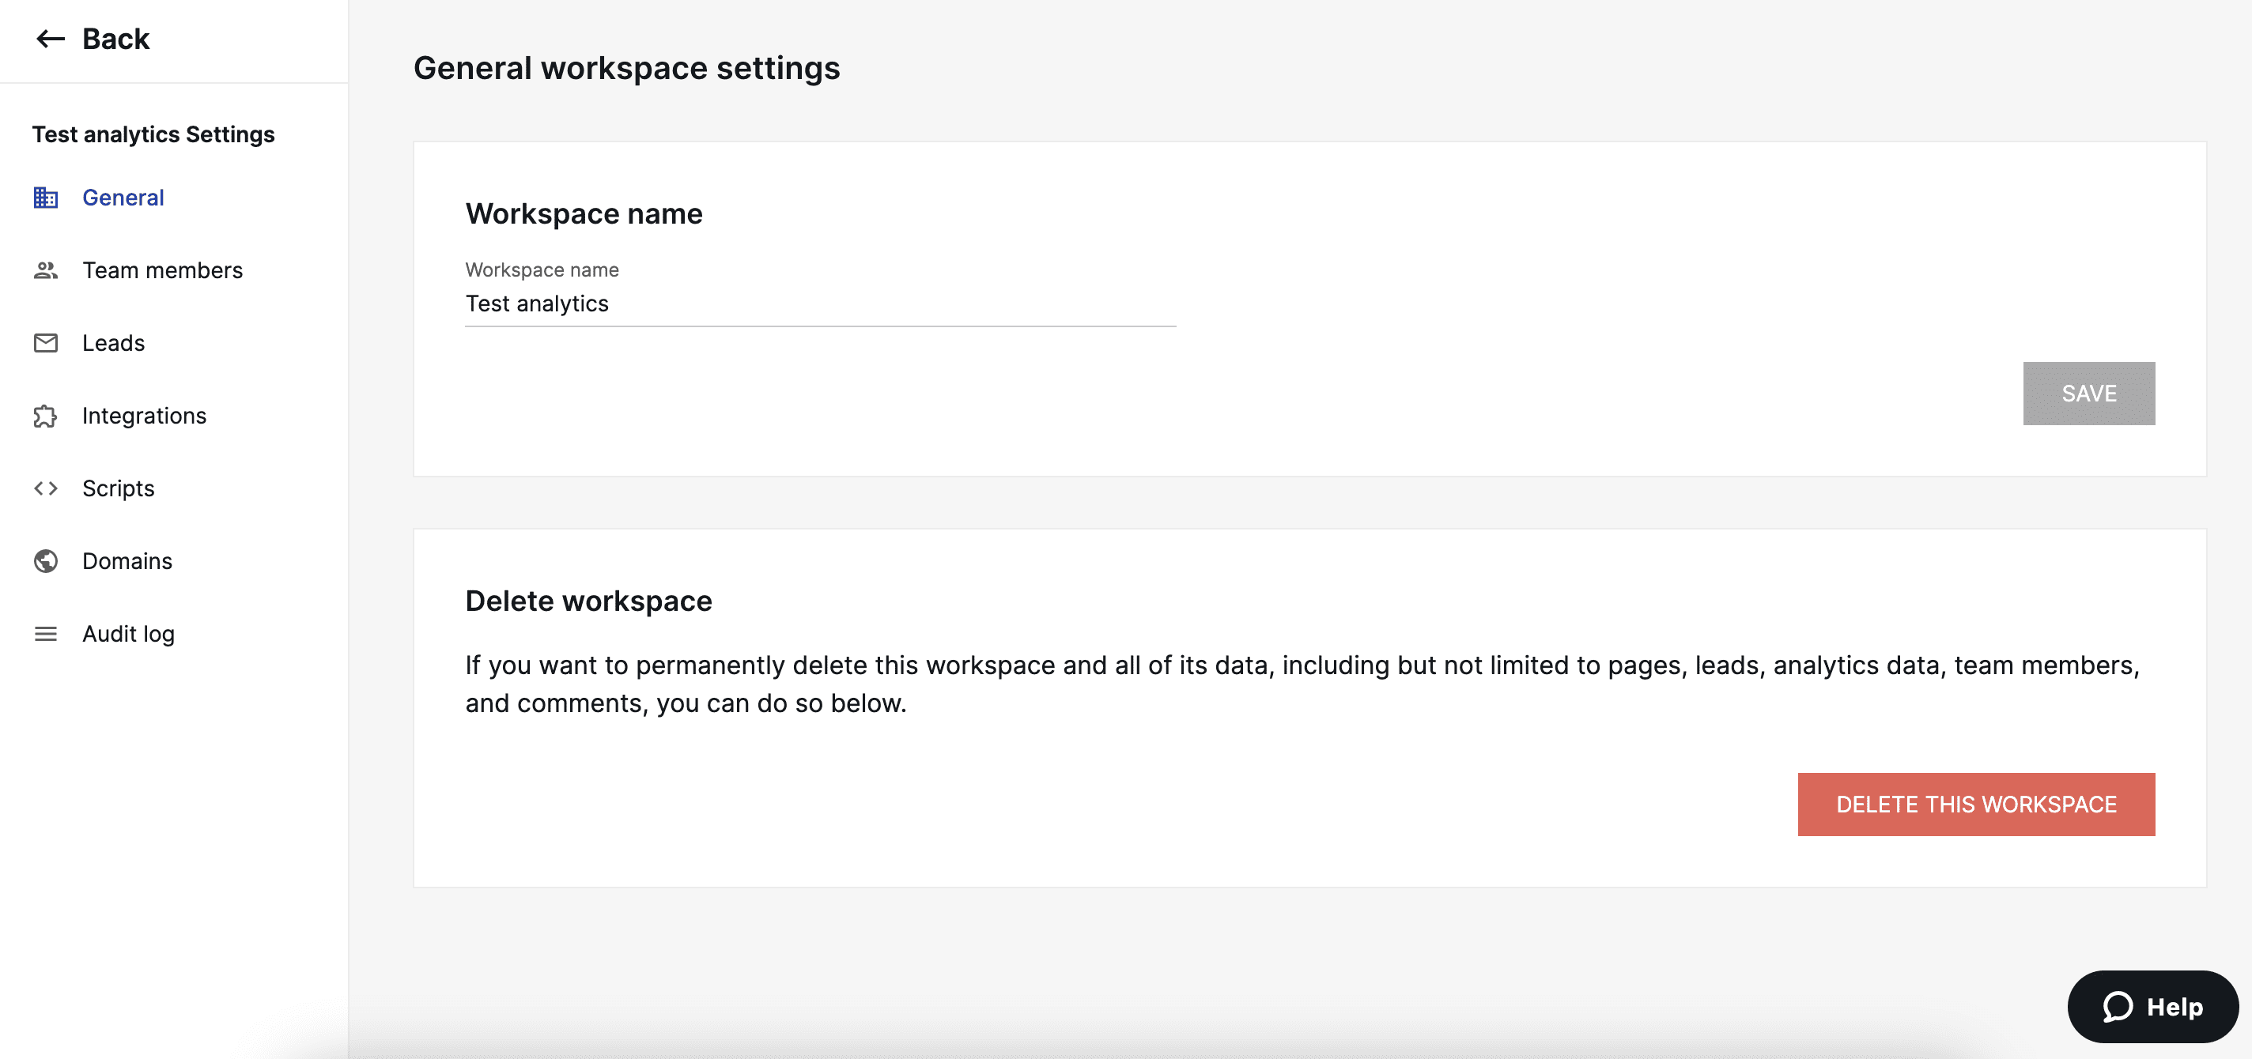Click the Domains globe icon
2252x1059 pixels.
coord(45,561)
